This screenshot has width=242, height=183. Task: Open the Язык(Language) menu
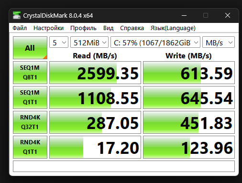[173, 28]
